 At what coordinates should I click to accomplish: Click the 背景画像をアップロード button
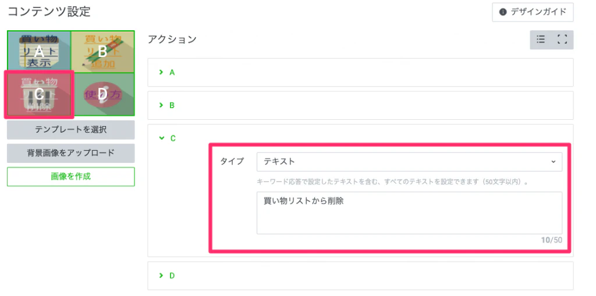70,153
